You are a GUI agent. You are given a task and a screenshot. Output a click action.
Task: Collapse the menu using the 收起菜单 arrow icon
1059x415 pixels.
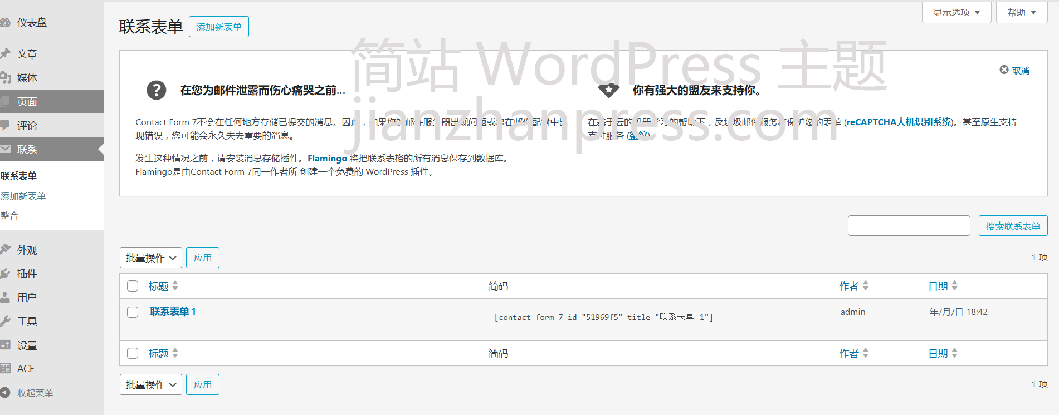coord(6,393)
